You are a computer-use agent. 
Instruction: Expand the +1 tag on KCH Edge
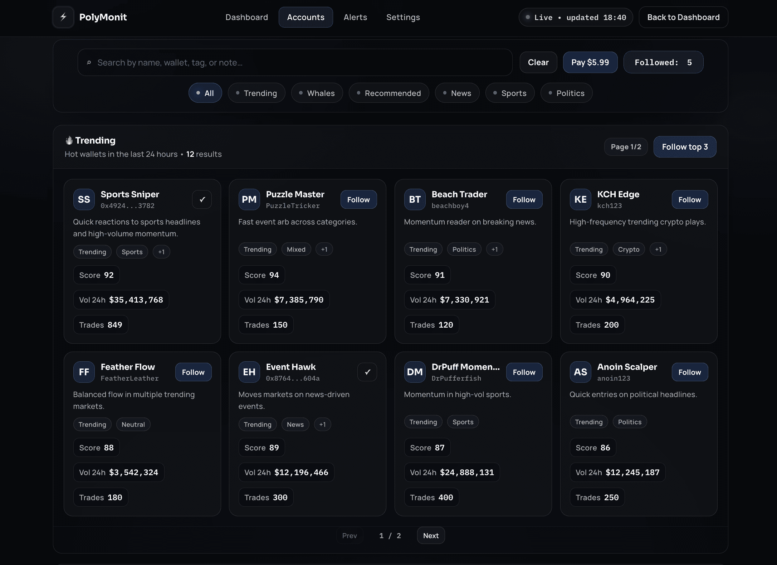pos(658,249)
